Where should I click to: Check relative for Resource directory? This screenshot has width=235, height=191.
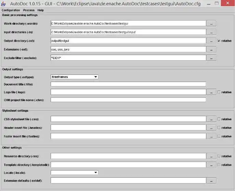pyautogui.click(x=219, y=156)
